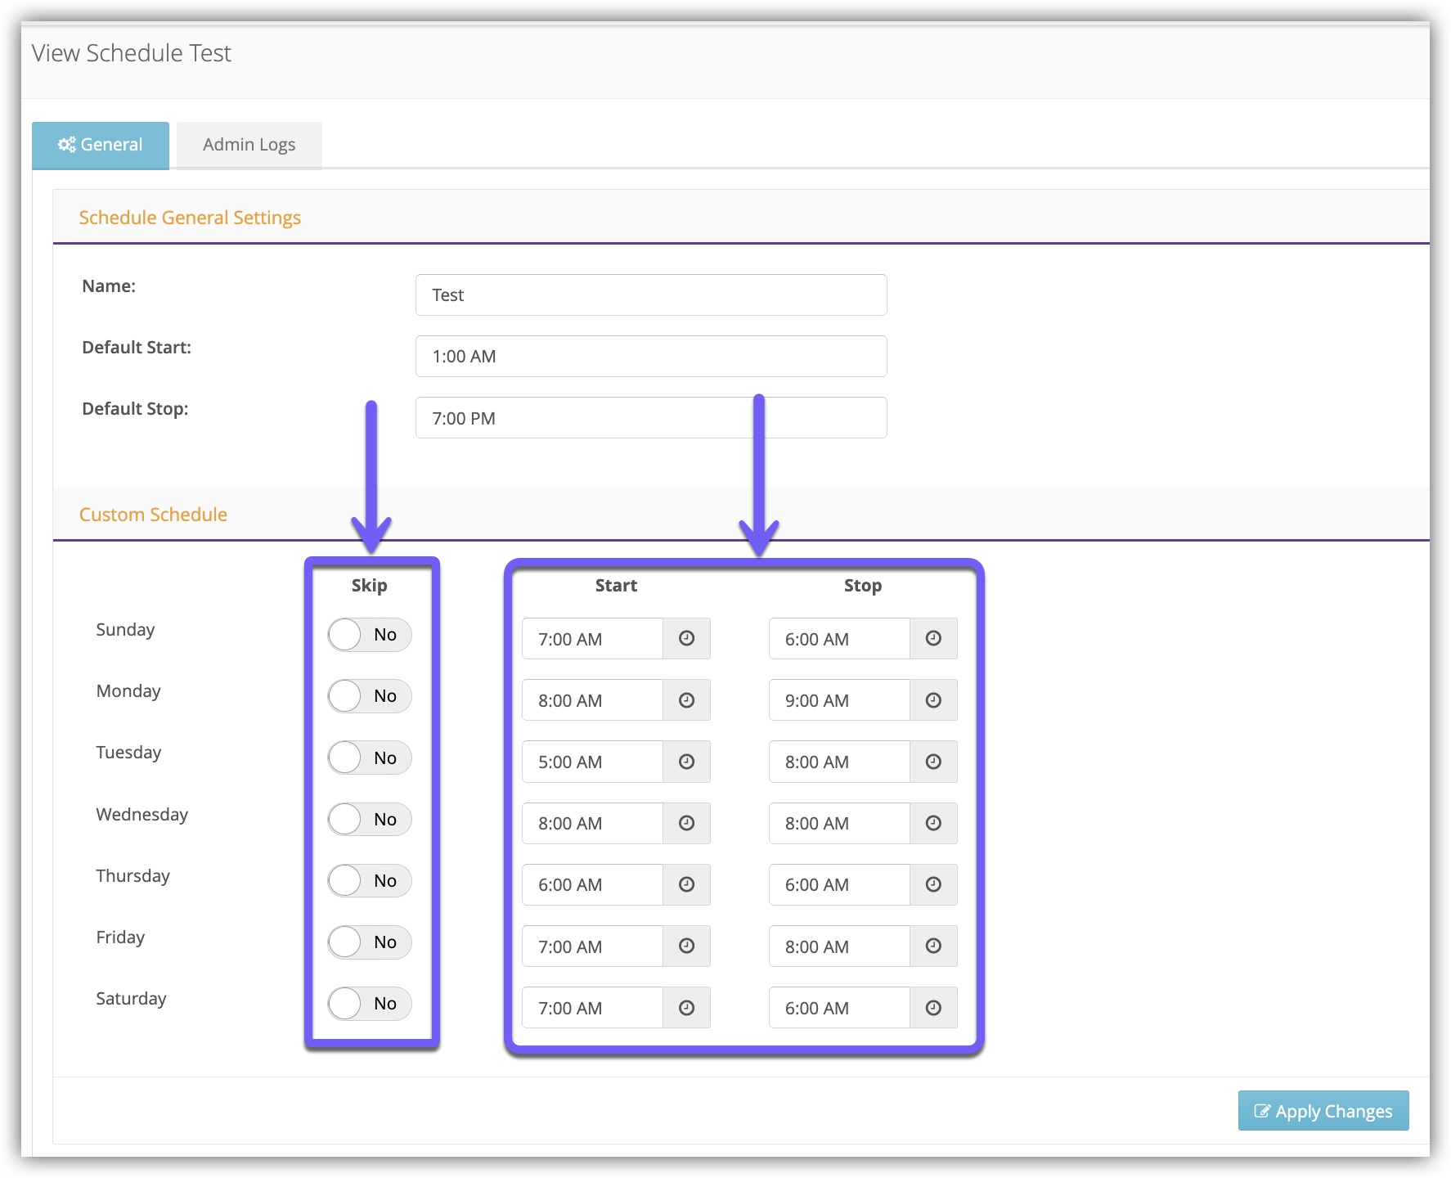Select the General tab

tap(101, 145)
